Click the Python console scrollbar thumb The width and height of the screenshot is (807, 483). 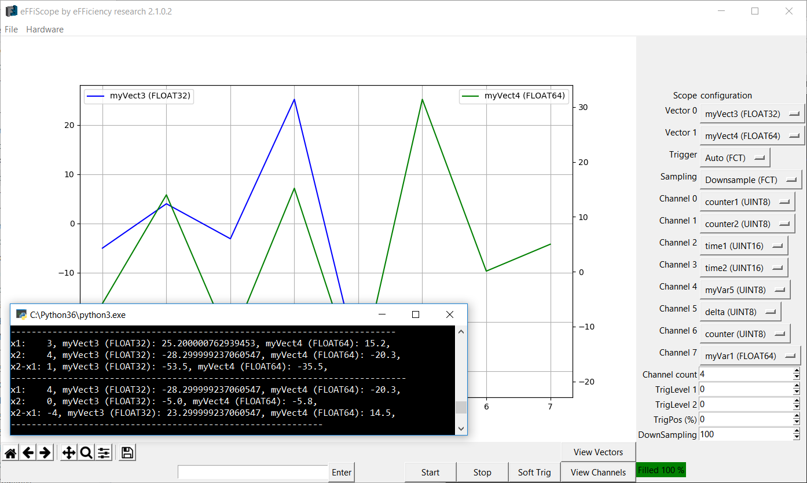[x=461, y=407]
